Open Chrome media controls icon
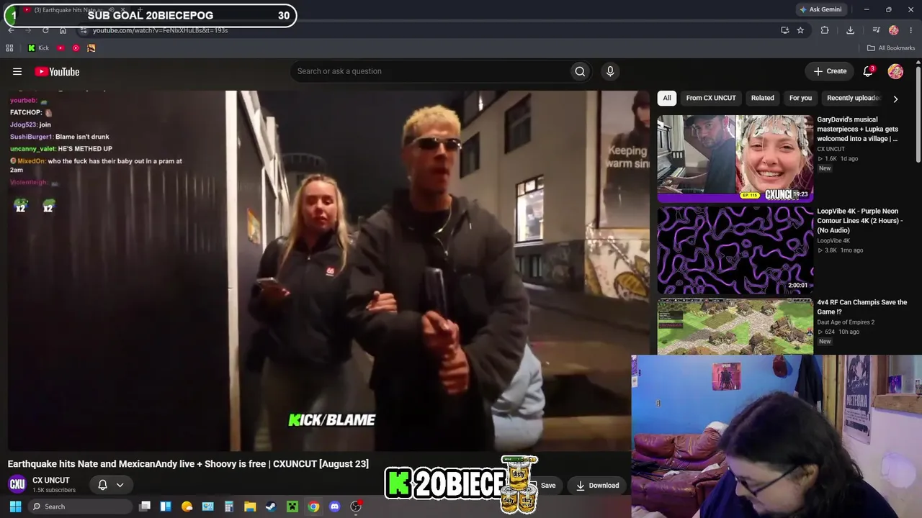922x518 pixels. tap(876, 30)
